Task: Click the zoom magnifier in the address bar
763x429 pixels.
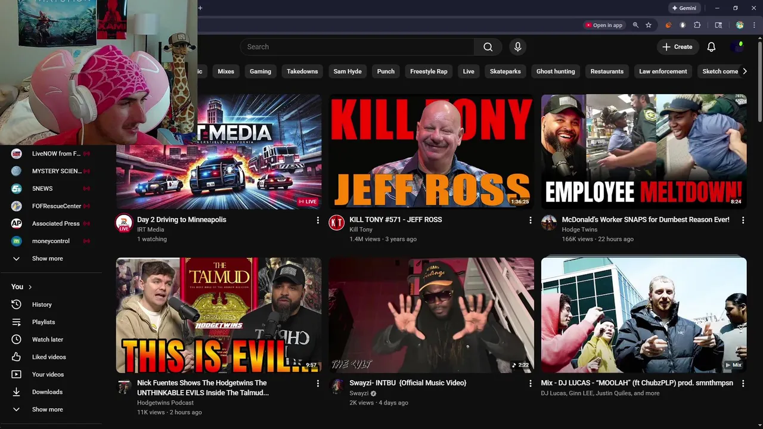Action: 635,25
